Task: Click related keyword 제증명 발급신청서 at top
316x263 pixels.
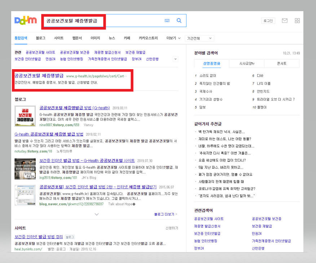Action: [x=107, y=53]
